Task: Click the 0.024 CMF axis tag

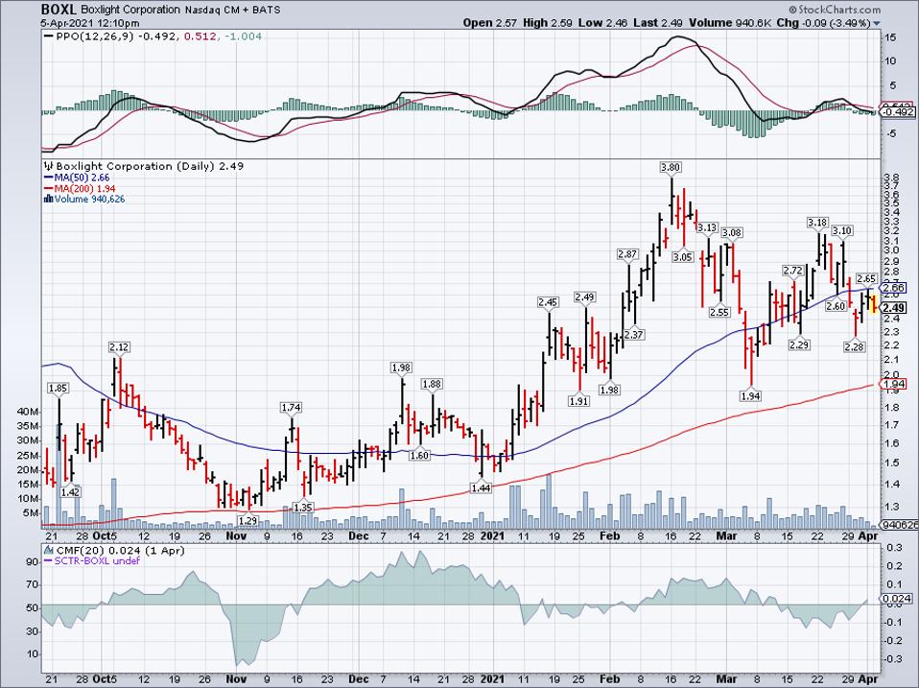Action: pyautogui.click(x=896, y=599)
